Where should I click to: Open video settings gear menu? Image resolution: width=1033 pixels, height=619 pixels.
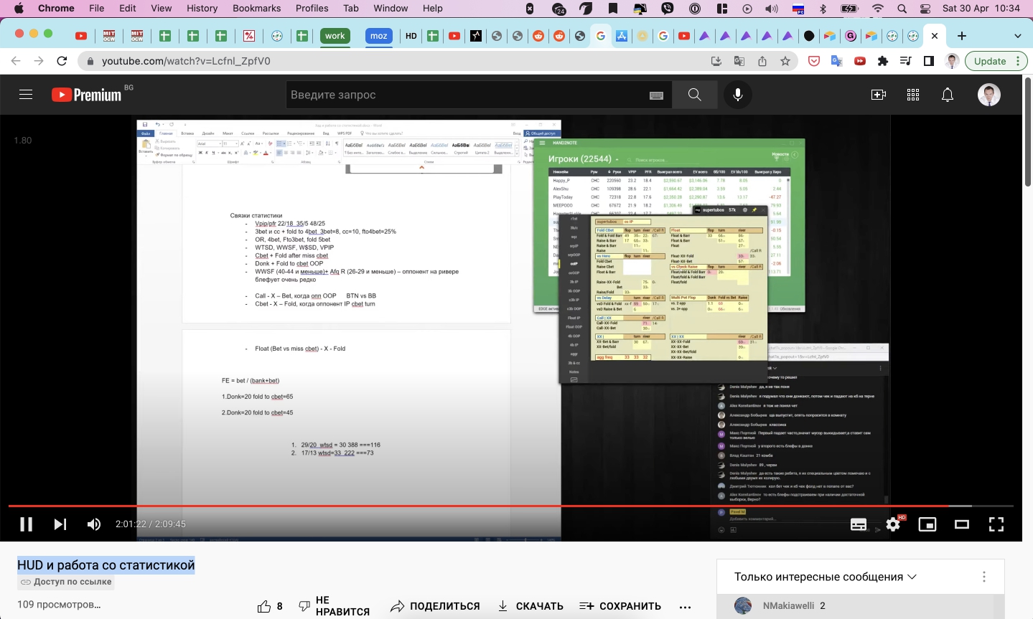click(x=893, y=524)
